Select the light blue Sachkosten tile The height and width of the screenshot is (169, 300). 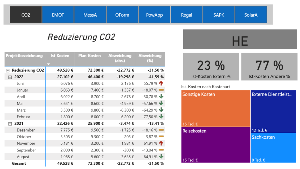click(273, 148)
